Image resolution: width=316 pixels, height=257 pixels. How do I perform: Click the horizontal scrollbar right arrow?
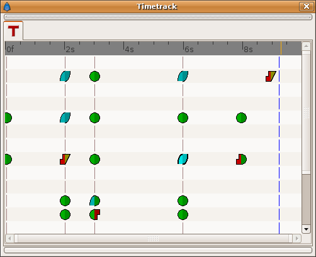(x=297, y=238)
